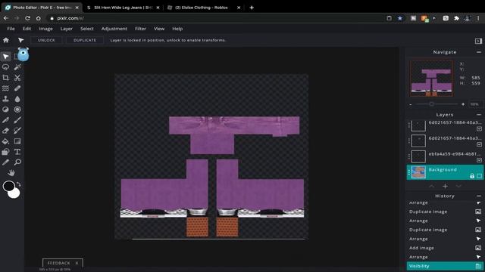Open the File menu
This screenshot has height=272, width=485.
tap(11, 29)
